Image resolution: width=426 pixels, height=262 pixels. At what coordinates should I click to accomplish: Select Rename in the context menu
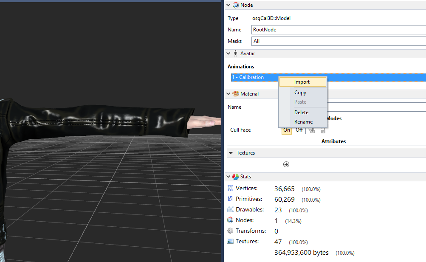pyautogui.click(x=303, y=121)
